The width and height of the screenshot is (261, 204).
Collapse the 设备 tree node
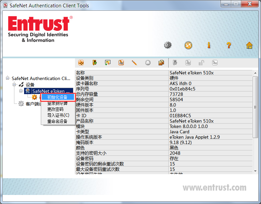(14, 84)
